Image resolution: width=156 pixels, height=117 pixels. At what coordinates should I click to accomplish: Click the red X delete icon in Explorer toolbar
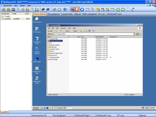click(87, 31)
